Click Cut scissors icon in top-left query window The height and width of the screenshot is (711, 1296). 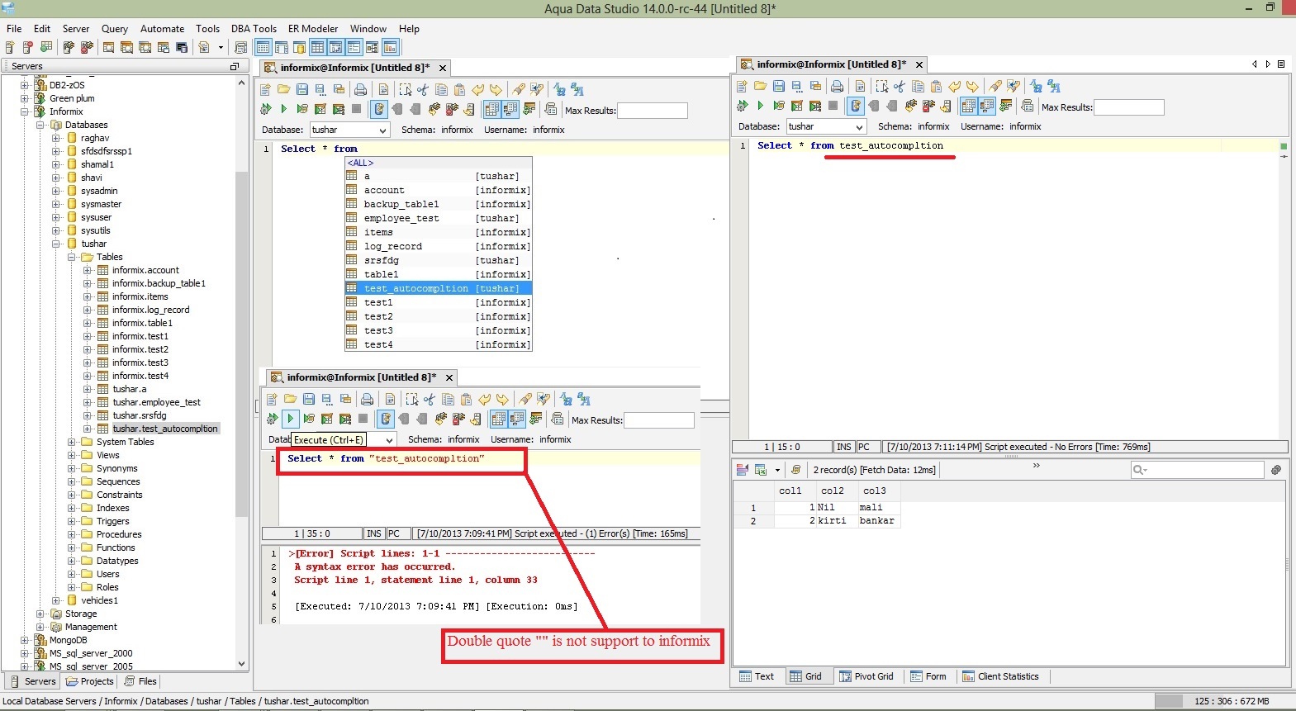tap(423, 89)
